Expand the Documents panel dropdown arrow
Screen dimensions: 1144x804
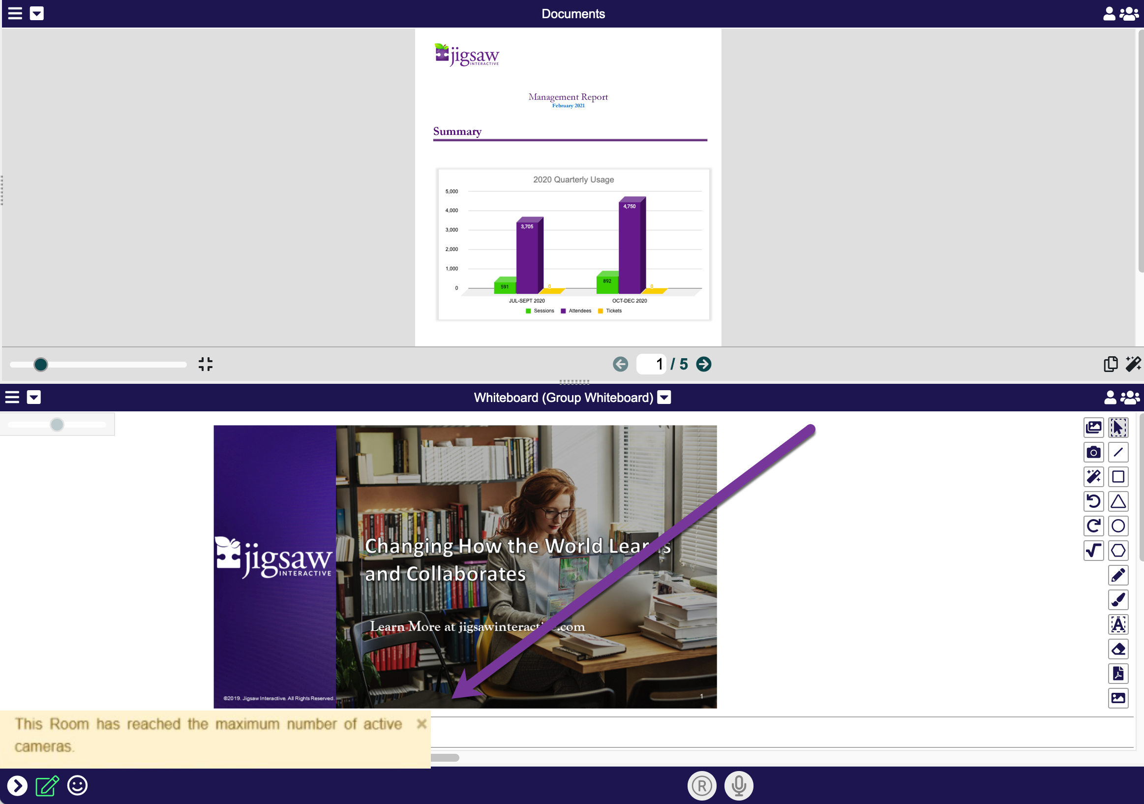coord(37,13)
